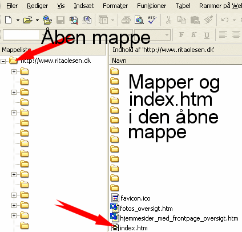Create a new page with the blank-page icon
Screen dimensions: 242x232
pos(8,20)
